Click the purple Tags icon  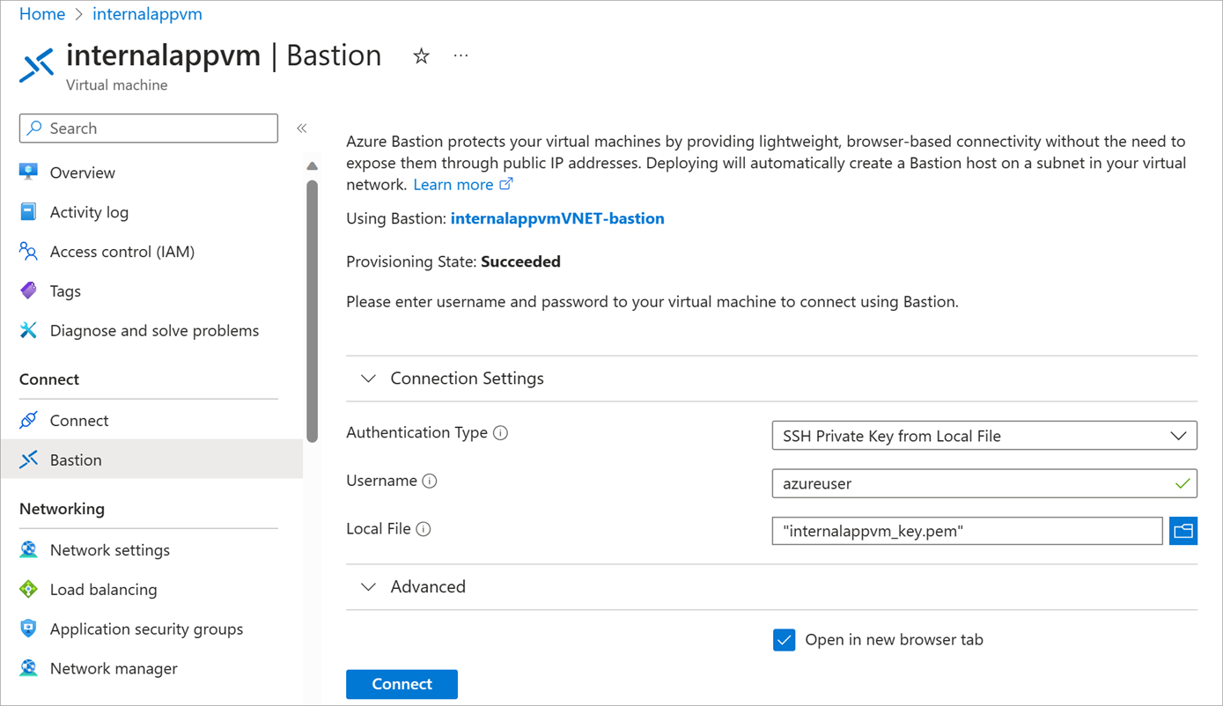coord(28,290)
